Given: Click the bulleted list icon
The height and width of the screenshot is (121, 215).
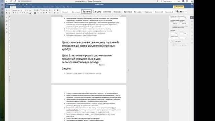Looking at the screenshot, I should (x=35, y=10).
